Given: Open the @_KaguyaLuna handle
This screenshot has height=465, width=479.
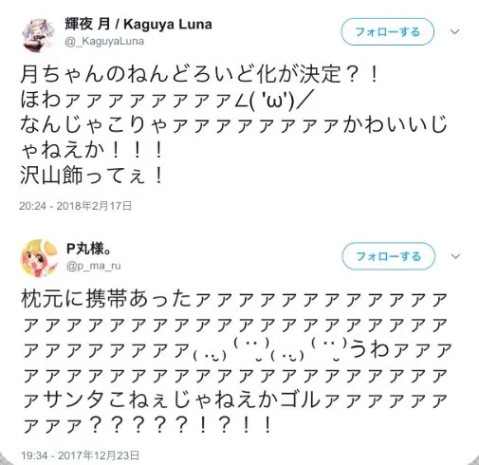Looking at the screenshot, I should [104, 41].
